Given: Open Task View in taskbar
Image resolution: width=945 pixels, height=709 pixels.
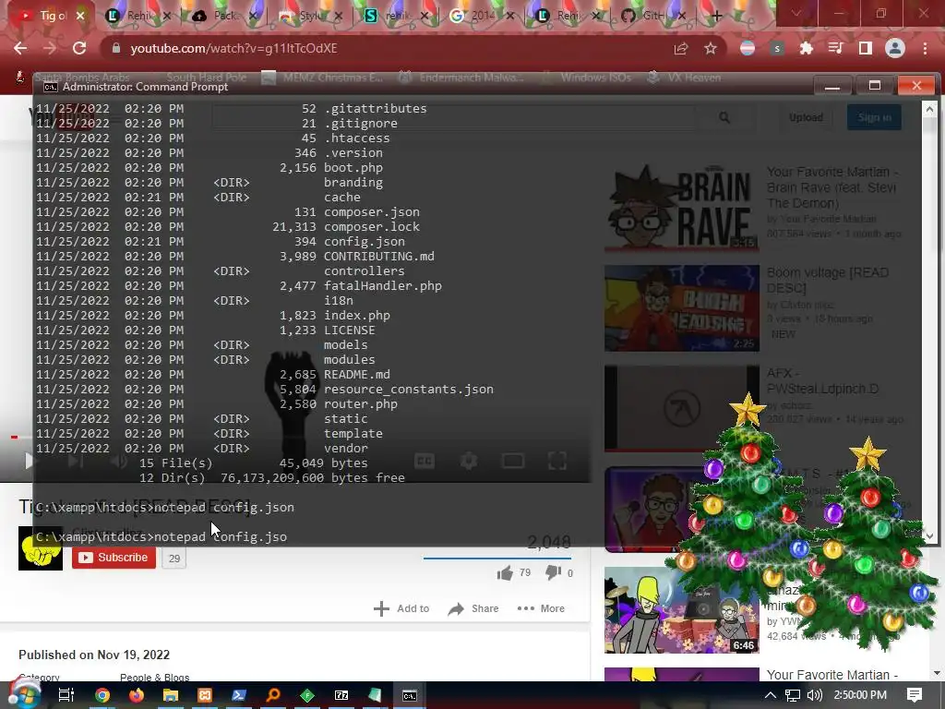Looking at the screenshot, I should click(66, 695).
